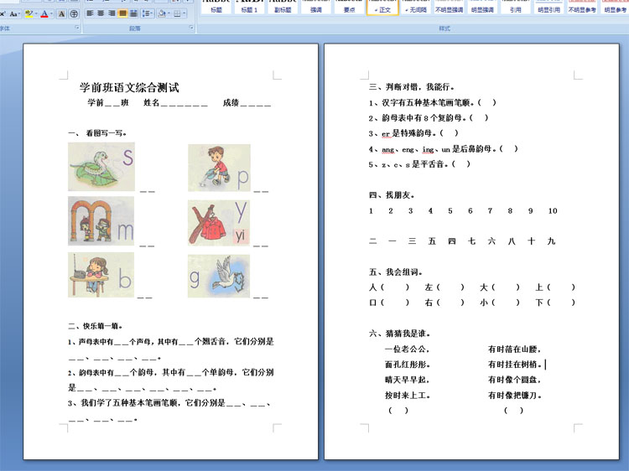This screenshot has height=471, width=629.
Task: Select the red coat yi picture
Action: [x=219, y=222]
